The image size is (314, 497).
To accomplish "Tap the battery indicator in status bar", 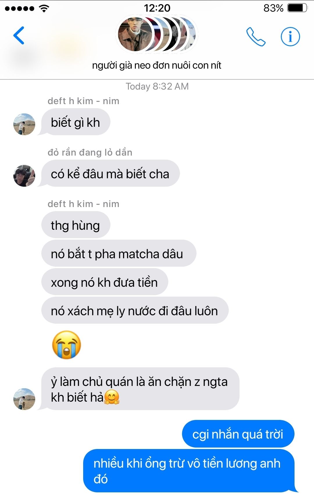I will click(297, 8).
